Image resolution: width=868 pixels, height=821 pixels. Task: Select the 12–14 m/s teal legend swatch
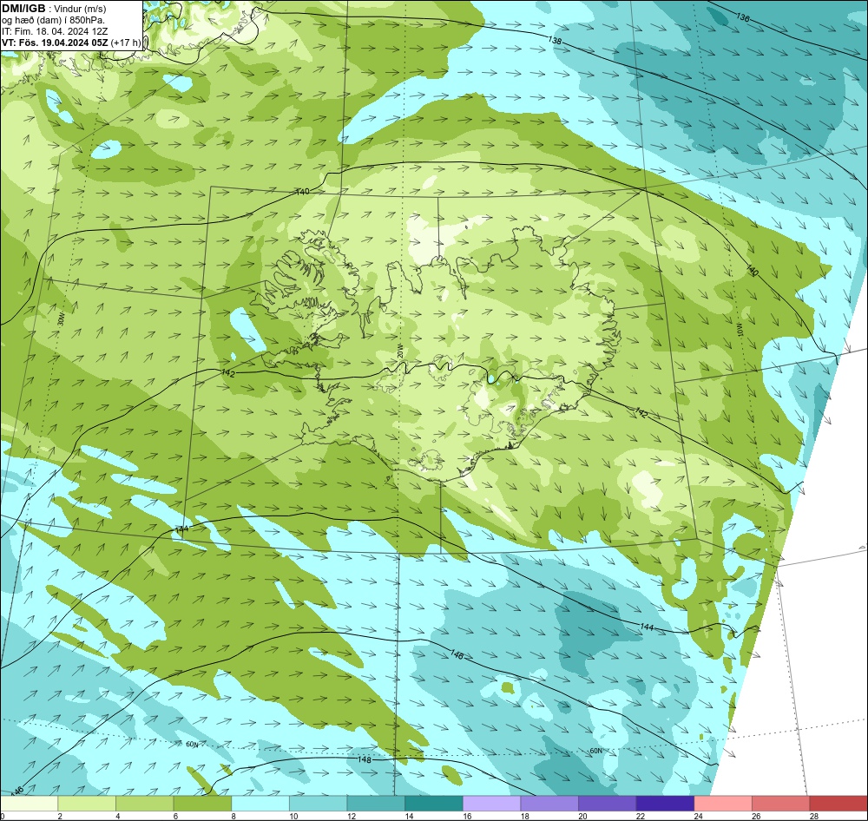coord(376,803)
